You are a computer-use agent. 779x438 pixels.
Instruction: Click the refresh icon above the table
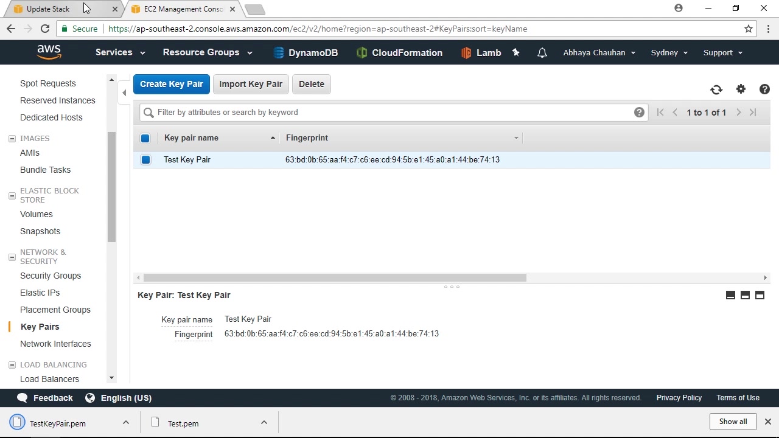pos(716,89)
